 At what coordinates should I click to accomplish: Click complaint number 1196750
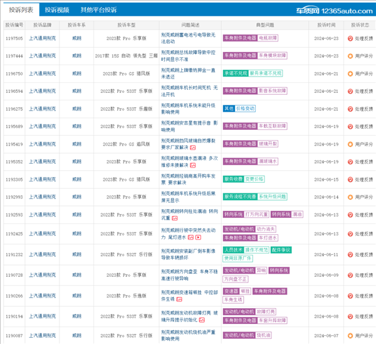[14, 73]
